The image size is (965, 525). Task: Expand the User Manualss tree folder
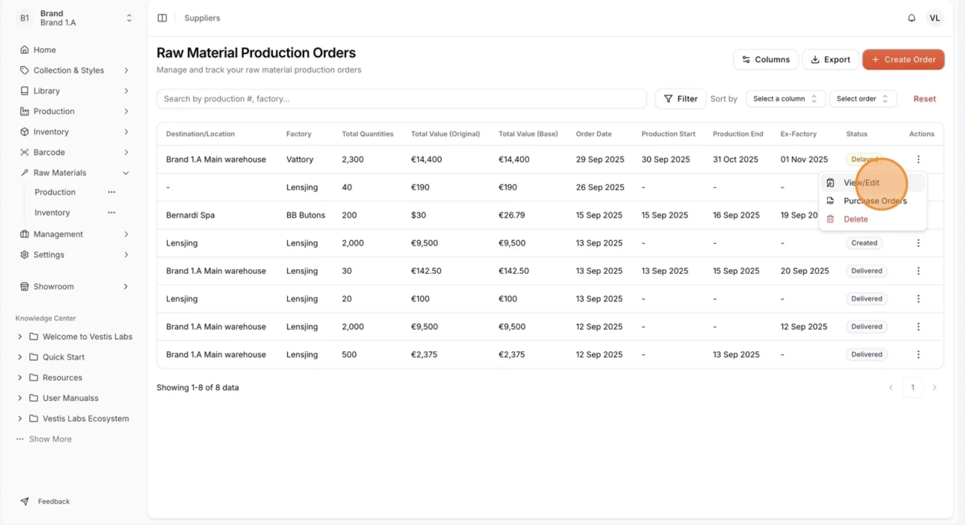click(x=20, y=398)
